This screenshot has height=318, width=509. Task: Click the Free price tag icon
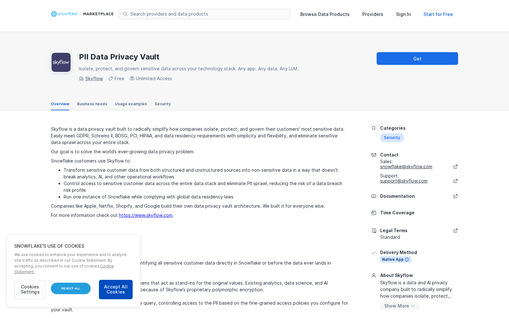[111, 79]
